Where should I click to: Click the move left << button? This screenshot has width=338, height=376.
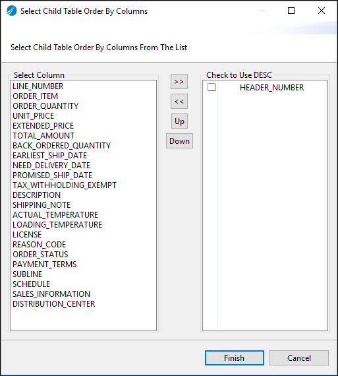click(x=179, y=102)
